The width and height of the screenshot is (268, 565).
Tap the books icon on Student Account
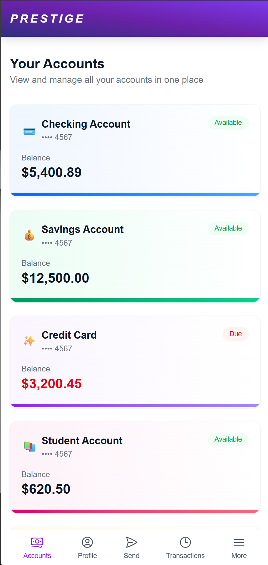tap(29, 446)
